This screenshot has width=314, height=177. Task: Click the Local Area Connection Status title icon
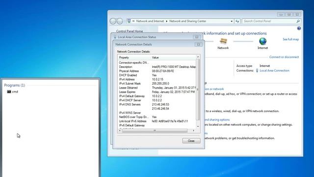tap(115, 37)
